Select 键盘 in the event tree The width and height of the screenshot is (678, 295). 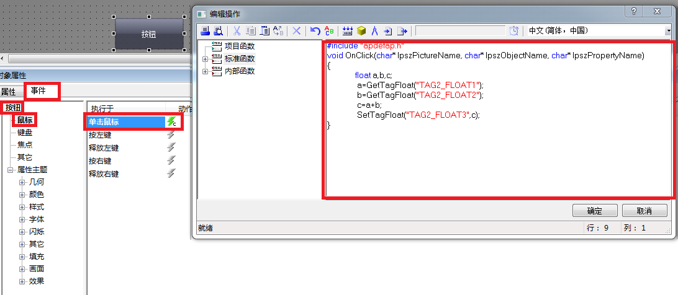25,133
